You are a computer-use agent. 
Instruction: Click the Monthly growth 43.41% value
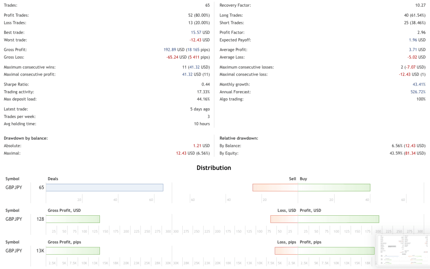coord(419,84)
